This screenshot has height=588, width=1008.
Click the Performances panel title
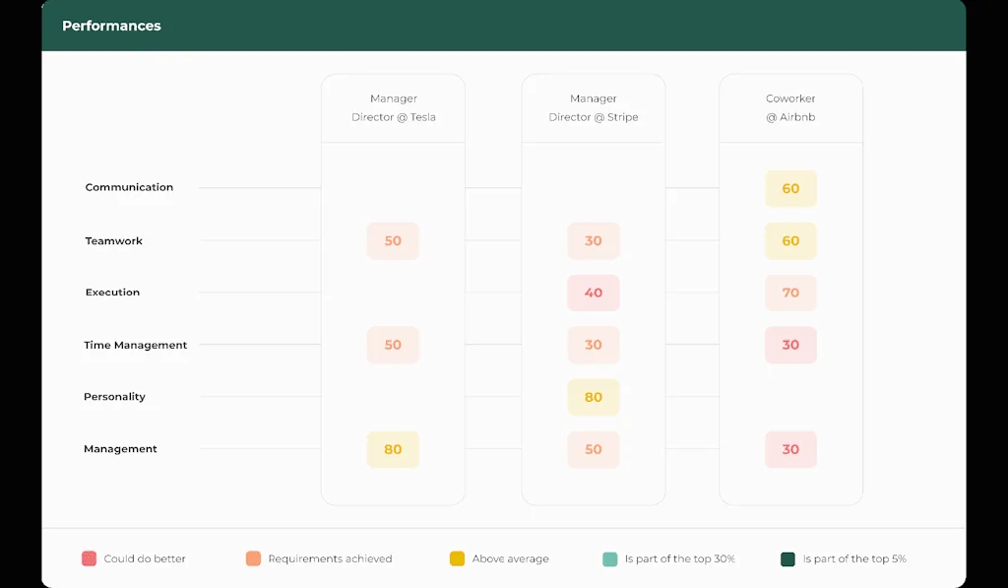[111, 26]
